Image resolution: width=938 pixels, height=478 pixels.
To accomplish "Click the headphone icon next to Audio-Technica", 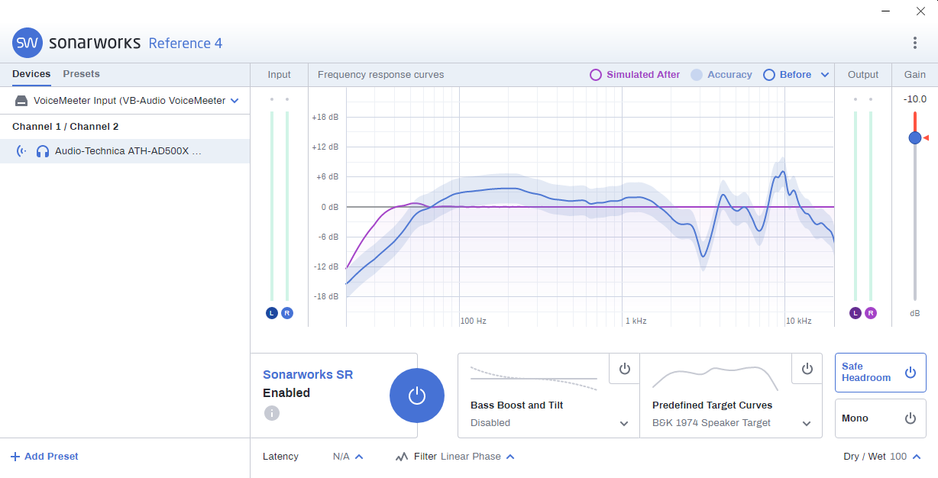I will tap(43, 151).
